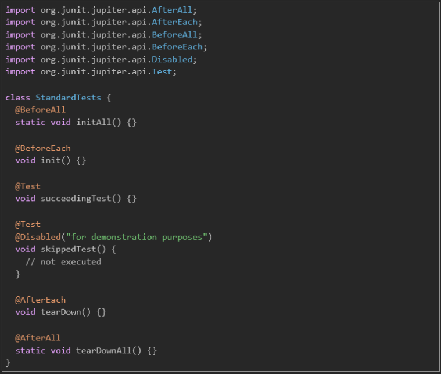Click the closing brace of skippedTest method
Viewport: 441px width, 374px height.
tap(18, 274)
